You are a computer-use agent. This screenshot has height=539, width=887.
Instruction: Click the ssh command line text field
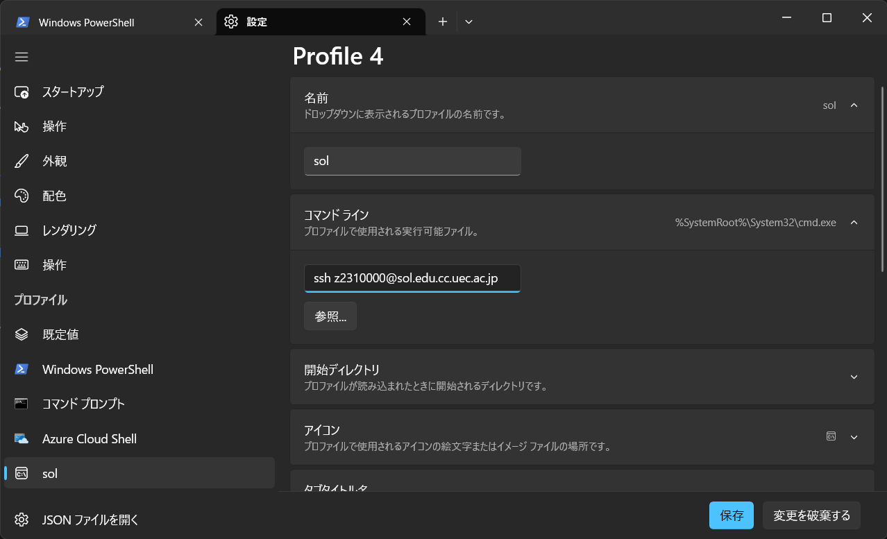click(x=412, y=279)
